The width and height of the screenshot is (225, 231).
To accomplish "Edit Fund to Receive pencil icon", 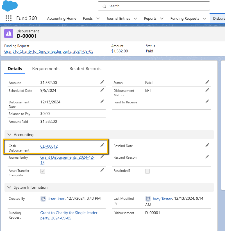I will click(x=207, y=101).
